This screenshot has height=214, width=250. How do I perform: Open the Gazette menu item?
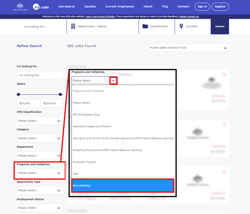pos(90,7)
